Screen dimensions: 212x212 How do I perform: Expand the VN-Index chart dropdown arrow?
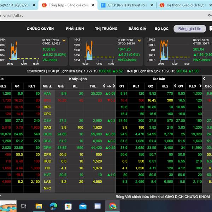[64, 41]
